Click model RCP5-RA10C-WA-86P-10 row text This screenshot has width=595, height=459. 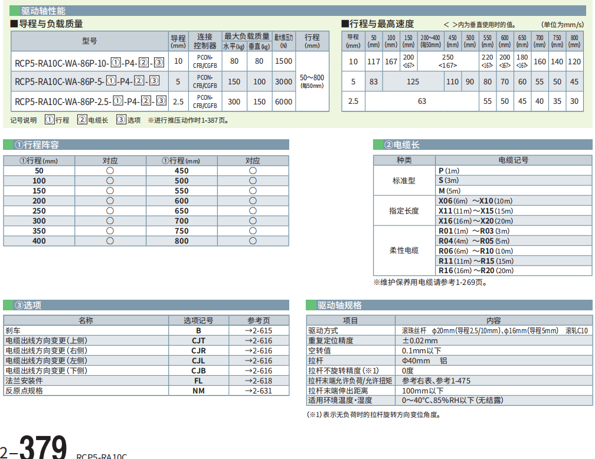pos(90,63)
